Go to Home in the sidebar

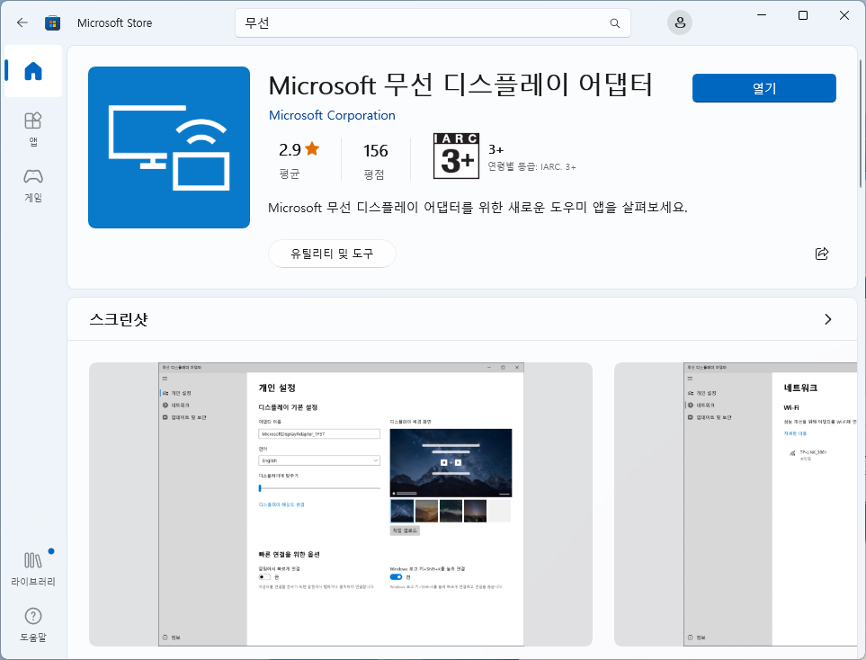click(x=33, y=71)
